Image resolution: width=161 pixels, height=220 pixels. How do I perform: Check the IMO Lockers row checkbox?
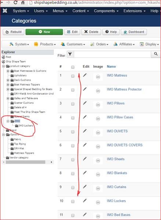click(x=73, y=202)
